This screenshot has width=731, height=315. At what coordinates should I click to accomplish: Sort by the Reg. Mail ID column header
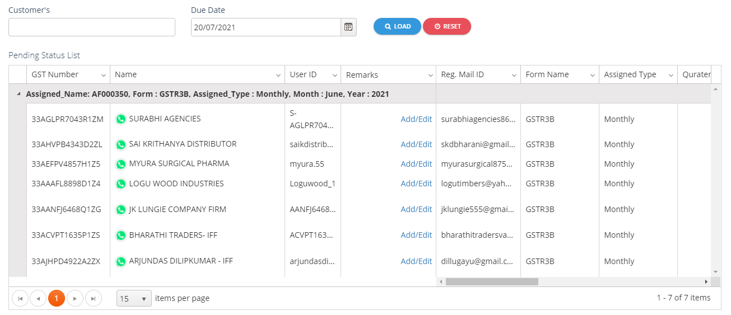pos(462,74)
